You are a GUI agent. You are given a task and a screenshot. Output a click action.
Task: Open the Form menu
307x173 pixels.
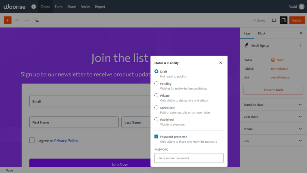59,7
